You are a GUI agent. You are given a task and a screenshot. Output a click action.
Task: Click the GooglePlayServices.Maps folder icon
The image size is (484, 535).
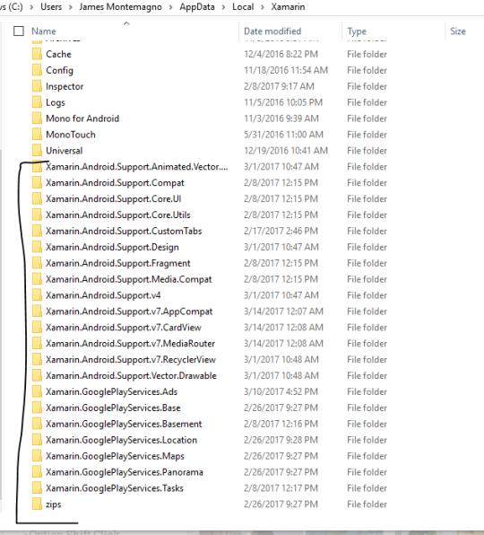coord(37,456)
